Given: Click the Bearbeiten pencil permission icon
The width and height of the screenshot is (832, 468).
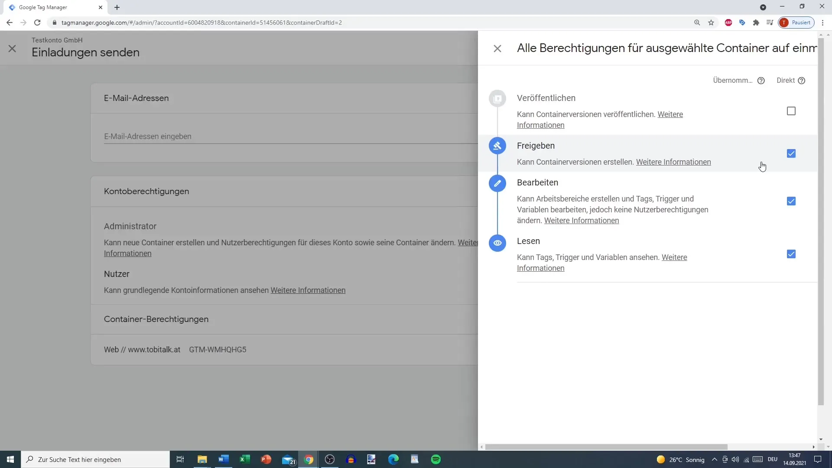Looking at the screenshot, I should pyautogui.click(x=497, y=183).
